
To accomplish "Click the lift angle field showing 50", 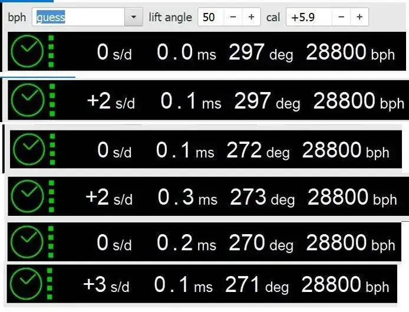I will pos(210,17).
